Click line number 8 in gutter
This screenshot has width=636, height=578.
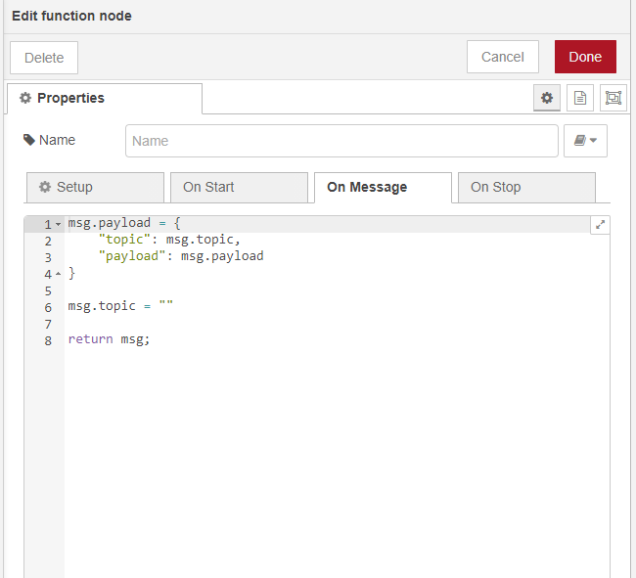(x=48, y=340)
